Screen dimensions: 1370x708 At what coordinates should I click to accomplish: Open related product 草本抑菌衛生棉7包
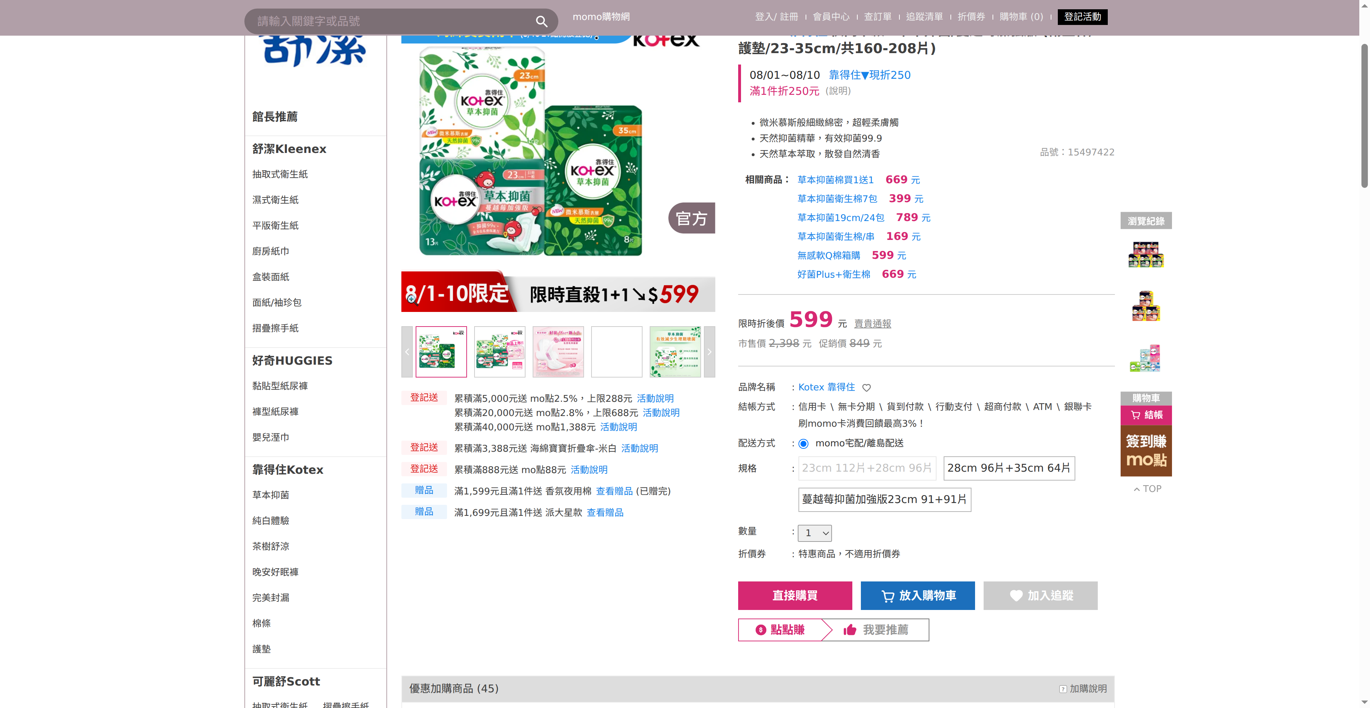(837, 199)
